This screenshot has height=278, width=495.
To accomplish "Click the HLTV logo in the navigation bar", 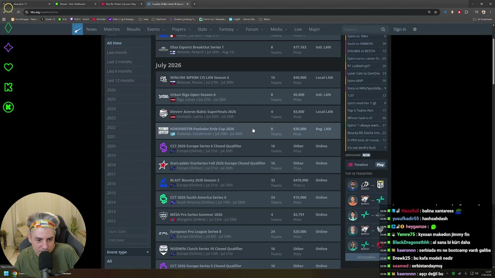I will pyautogui.click(x=77, y=29).
